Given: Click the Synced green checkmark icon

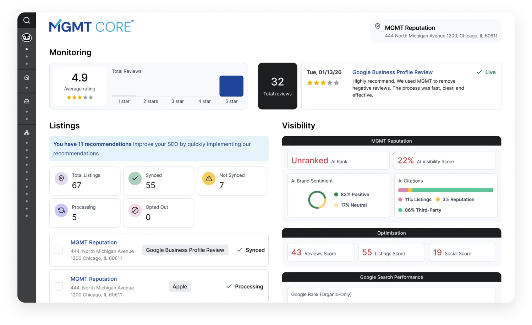Looking at the screenshot, I should 135,178.
